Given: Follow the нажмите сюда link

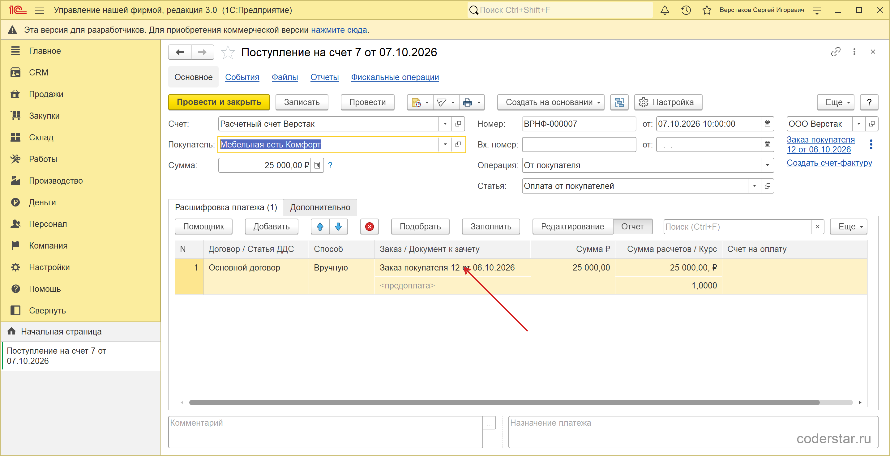Looking at the screenshot, I should (x=339, y=30).
